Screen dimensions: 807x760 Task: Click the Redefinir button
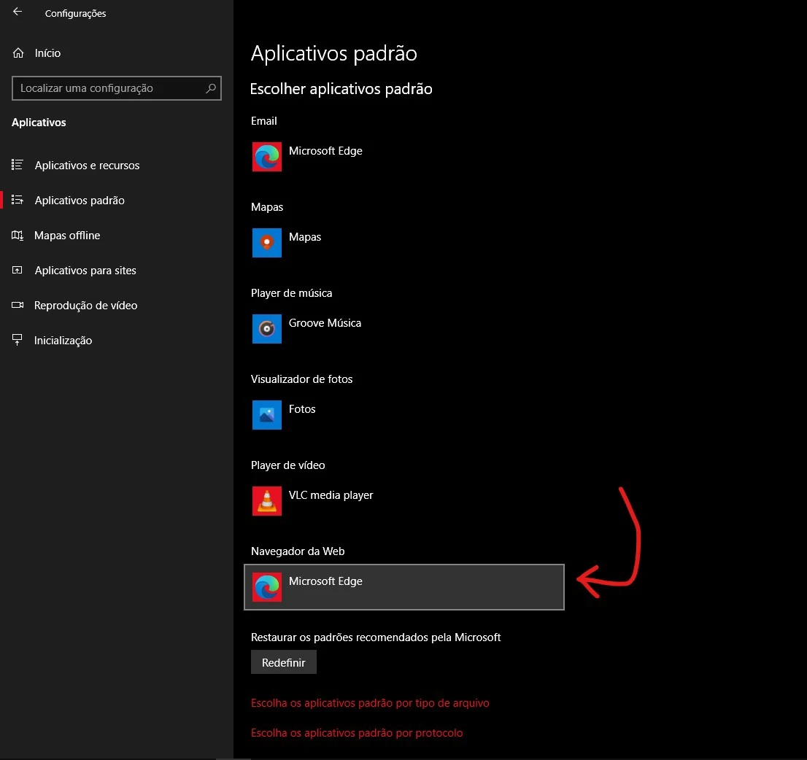[x=284, y=662]
